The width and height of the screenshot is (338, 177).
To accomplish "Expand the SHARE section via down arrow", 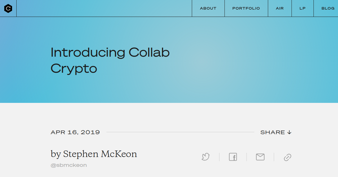I will [289, 132].
